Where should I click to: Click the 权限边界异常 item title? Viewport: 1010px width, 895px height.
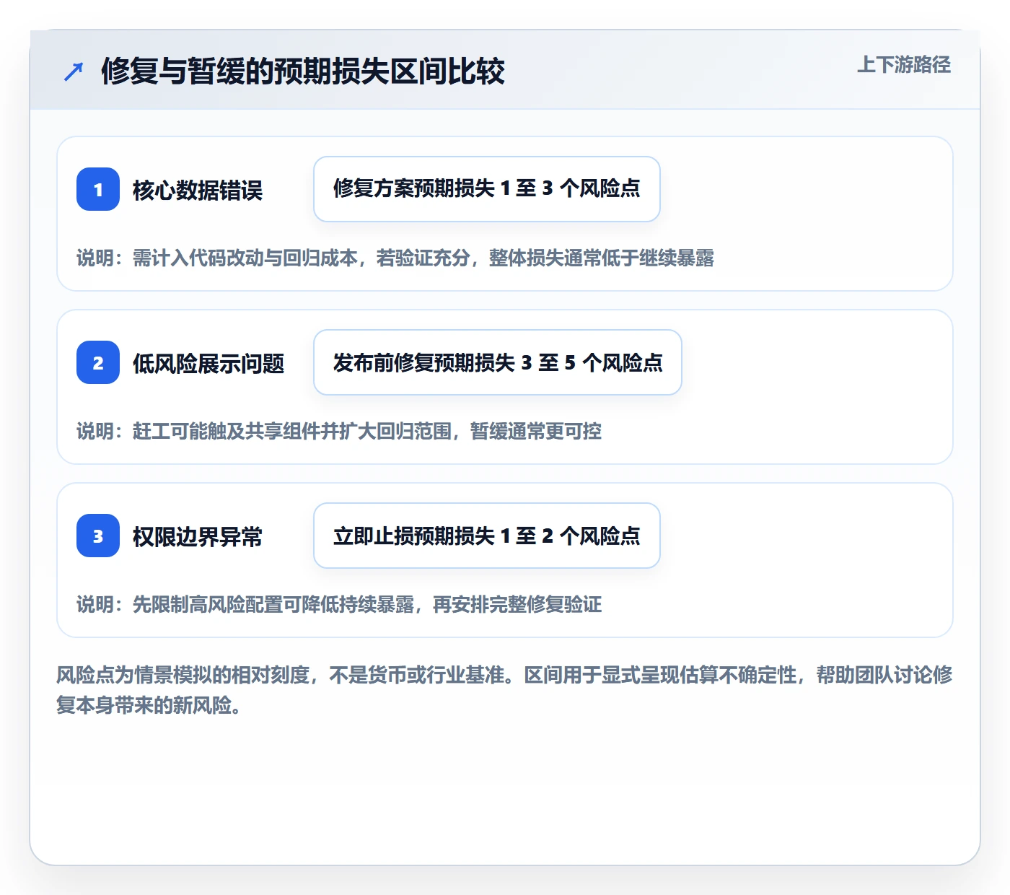pyautogui.click(x=198, y=536)
